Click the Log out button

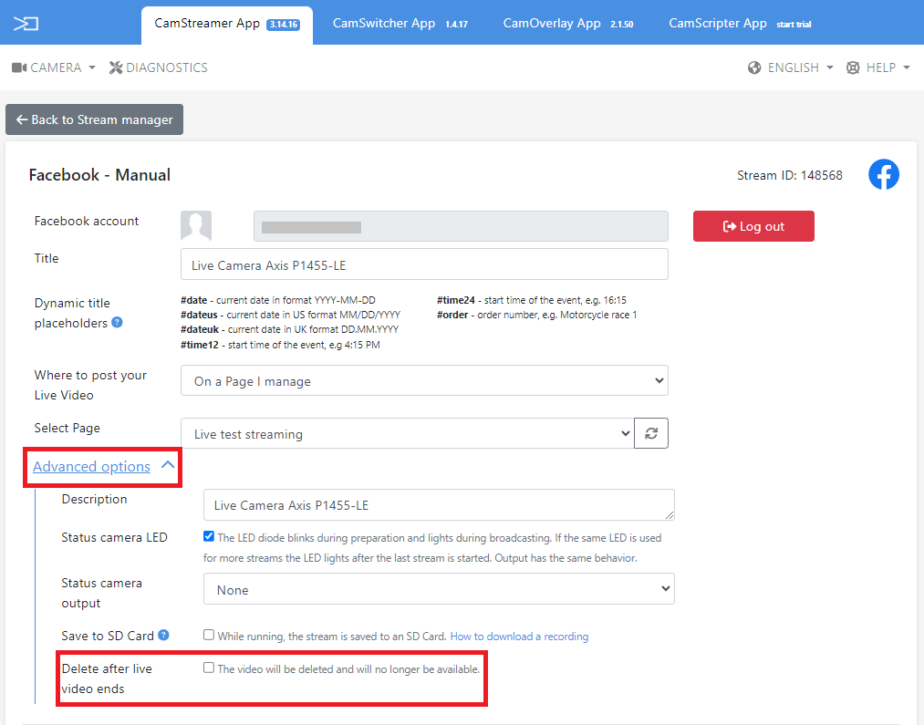click(753, 226)
